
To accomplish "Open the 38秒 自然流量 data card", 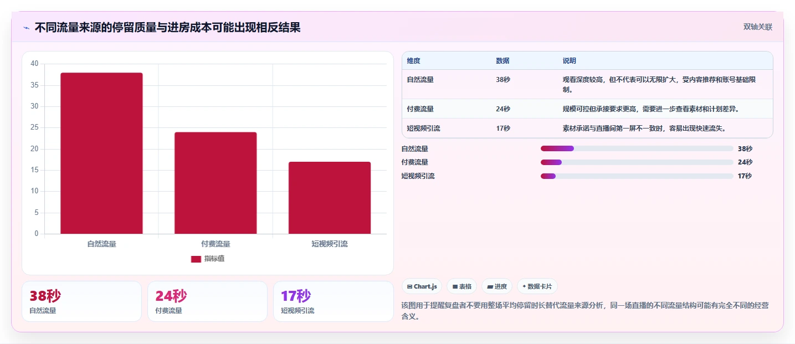I will [81, 301].
